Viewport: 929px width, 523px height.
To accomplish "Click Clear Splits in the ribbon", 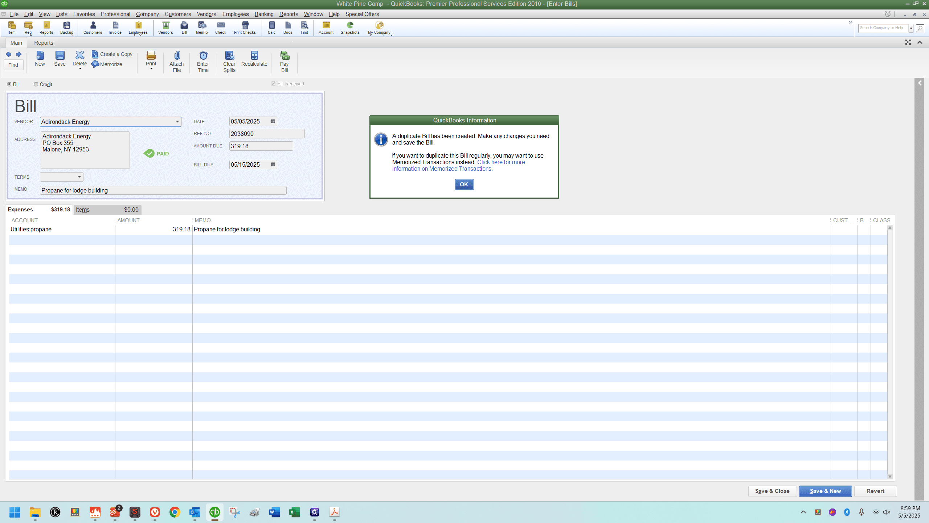I will (229, 62).
